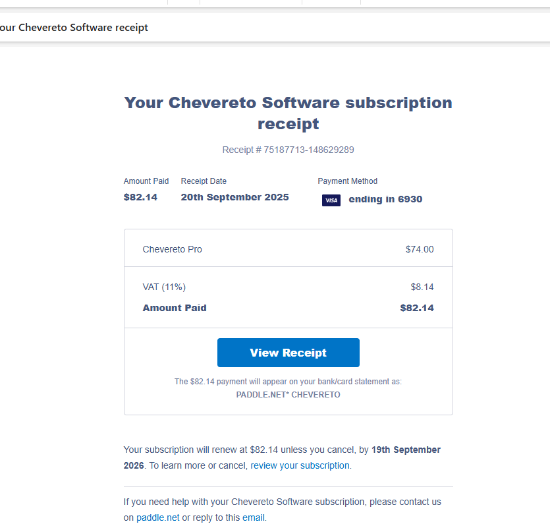Click the receipt date 20th September 2025

tap(234, 197)
